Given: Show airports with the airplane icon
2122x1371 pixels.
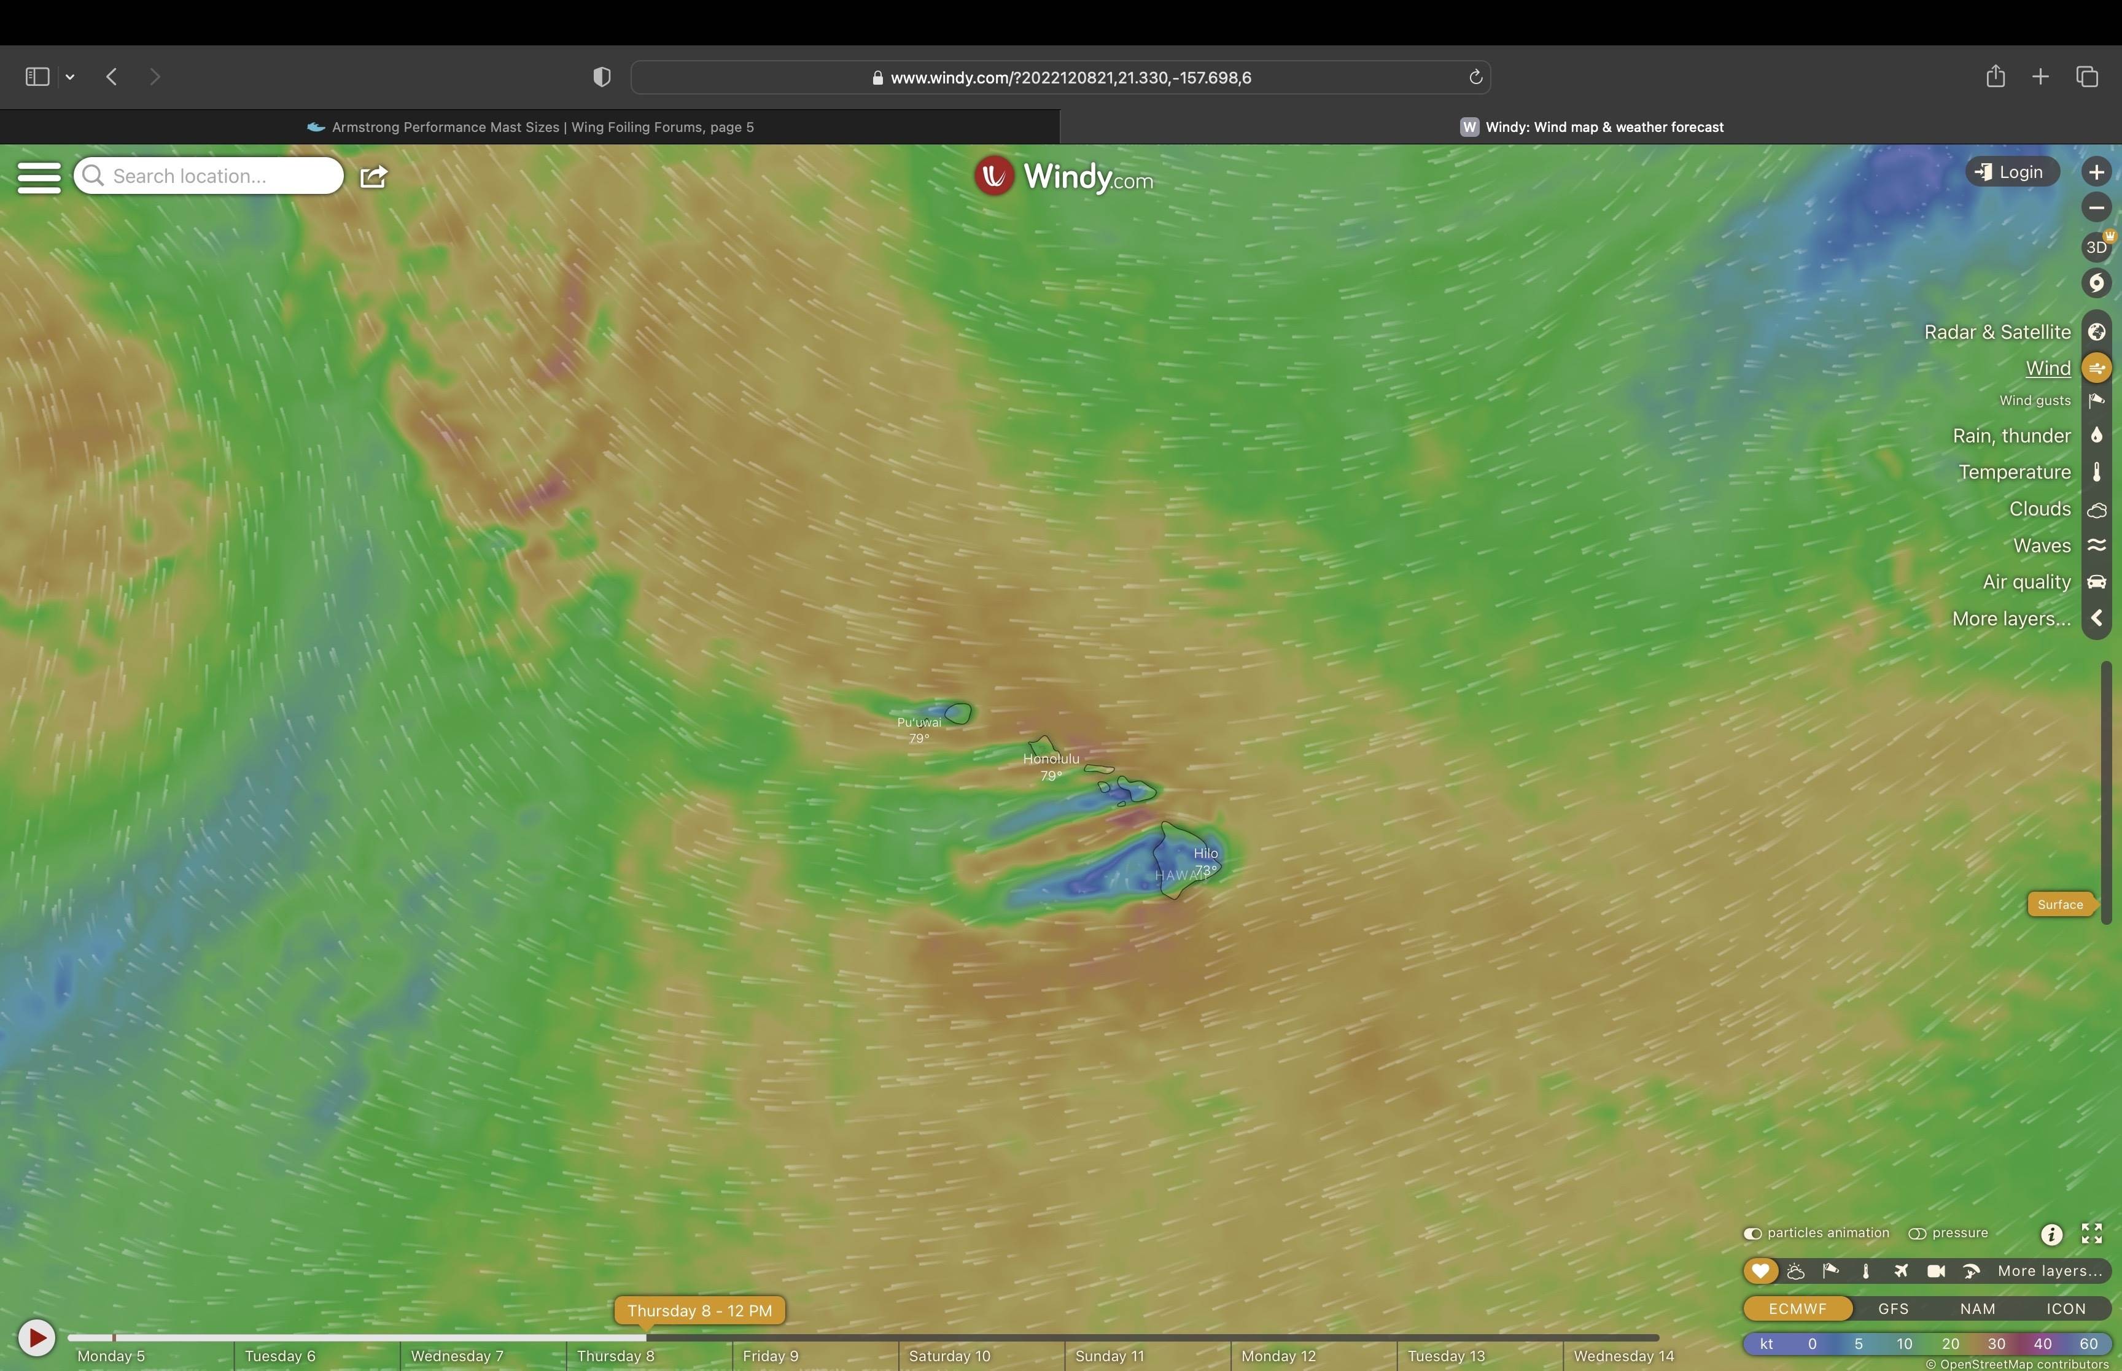Looking at the screenshot, I should click(1900, 1272).
